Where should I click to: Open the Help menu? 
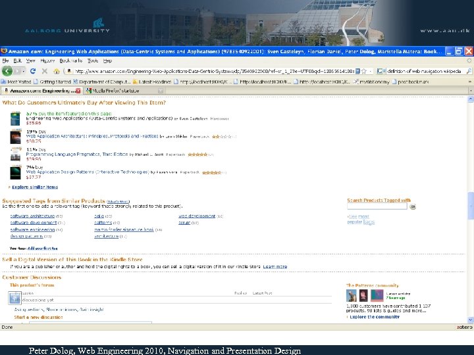[107, 60]
